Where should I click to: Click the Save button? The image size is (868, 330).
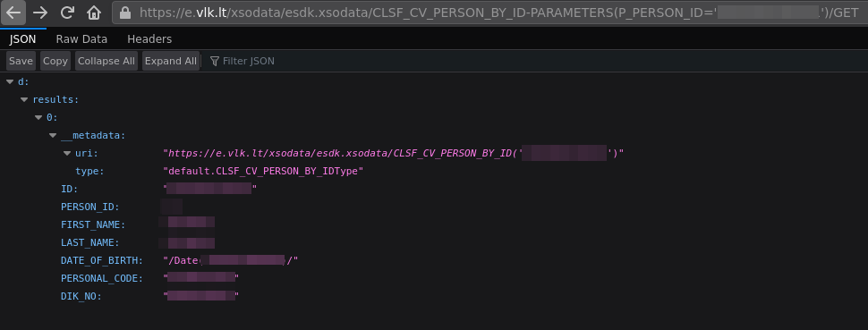point(21,61)
